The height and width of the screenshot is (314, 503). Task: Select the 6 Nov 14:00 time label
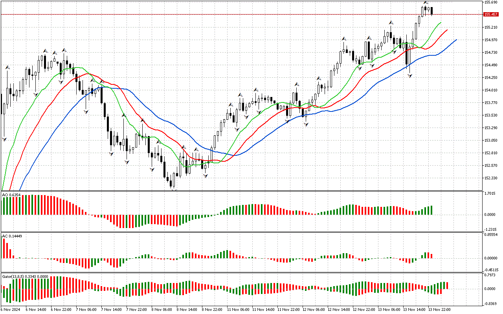(x=36, y=310)
